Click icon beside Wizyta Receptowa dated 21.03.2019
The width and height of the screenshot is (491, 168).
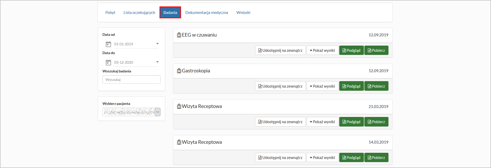[x=179, y=106]
